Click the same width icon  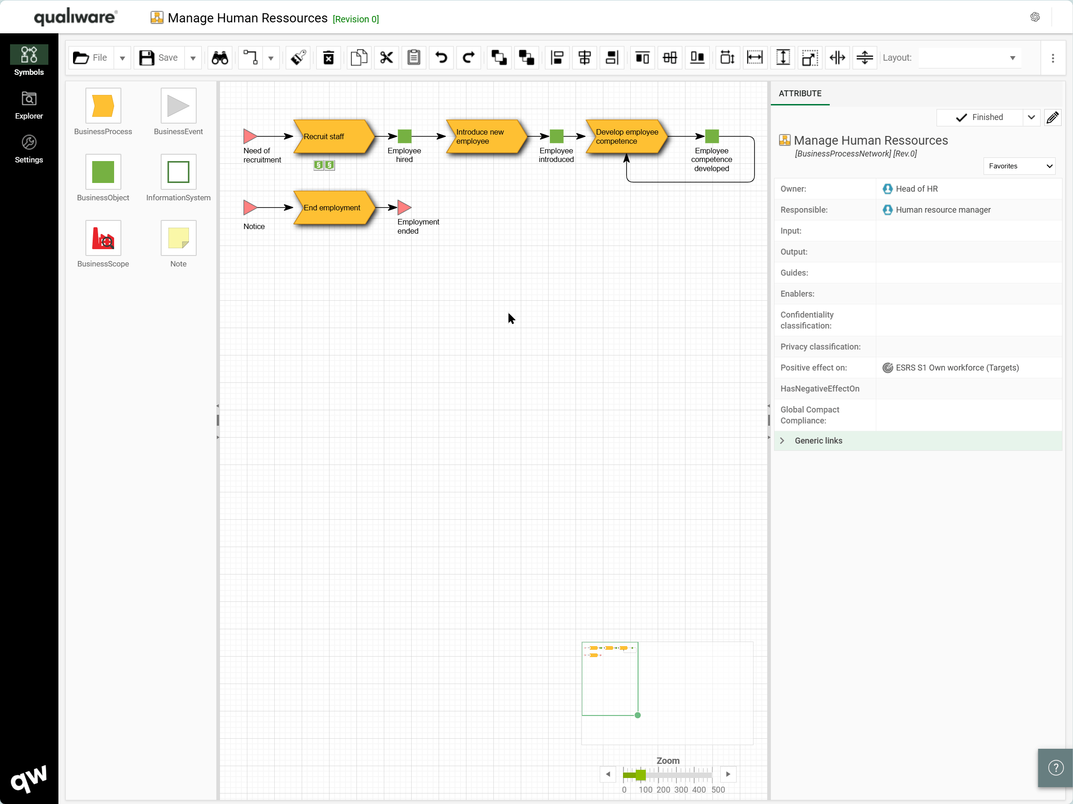[755, 57]
